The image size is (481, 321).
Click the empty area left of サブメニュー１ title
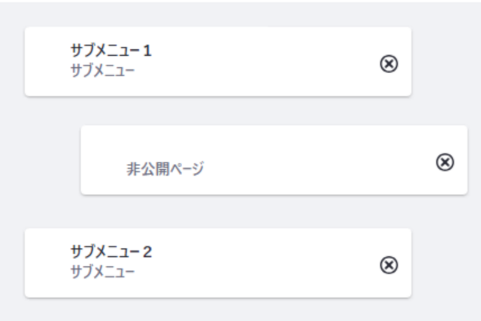pyautogui.click(x=47, y=61)
